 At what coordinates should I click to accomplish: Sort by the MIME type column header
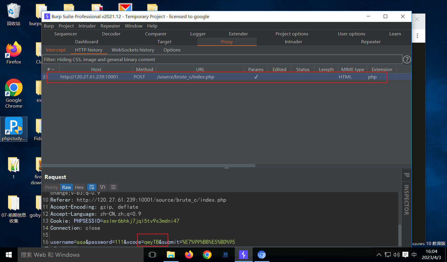click(353, 69)
